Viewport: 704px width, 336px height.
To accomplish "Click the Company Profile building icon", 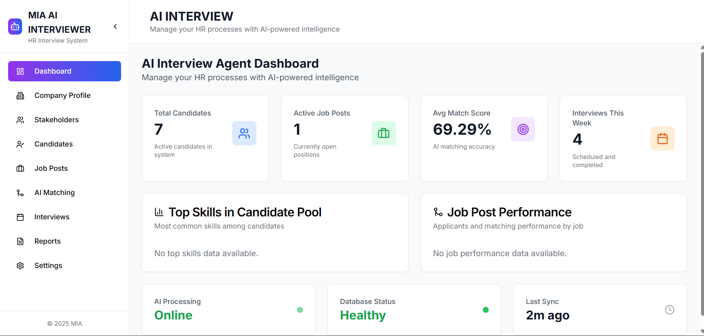I will [x=20, y=95].
